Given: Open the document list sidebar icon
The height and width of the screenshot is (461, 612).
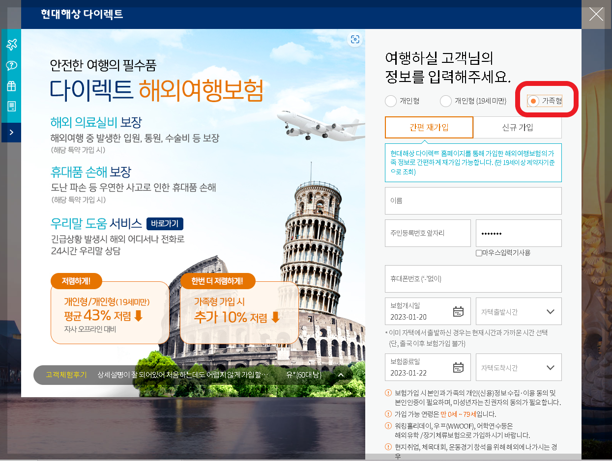Looking at the screenshot, I should (11, 106).
